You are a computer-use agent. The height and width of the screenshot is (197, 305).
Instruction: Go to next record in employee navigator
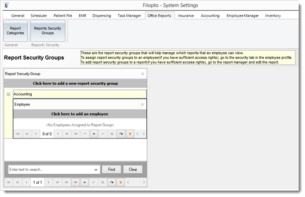pyautogui.click(x=58, y=134)
